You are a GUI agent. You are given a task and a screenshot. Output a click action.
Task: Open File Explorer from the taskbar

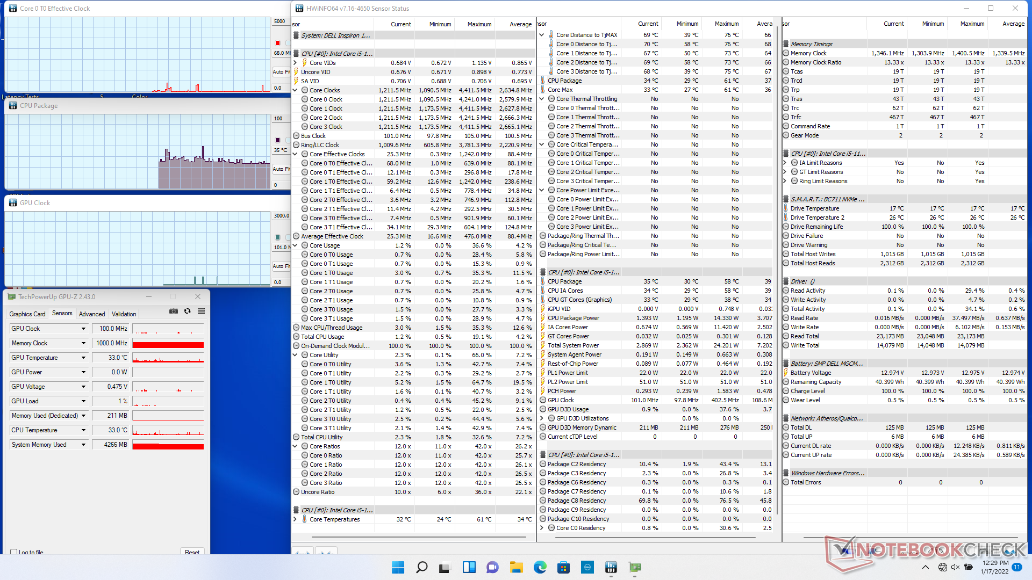click(x=516, y=567)
